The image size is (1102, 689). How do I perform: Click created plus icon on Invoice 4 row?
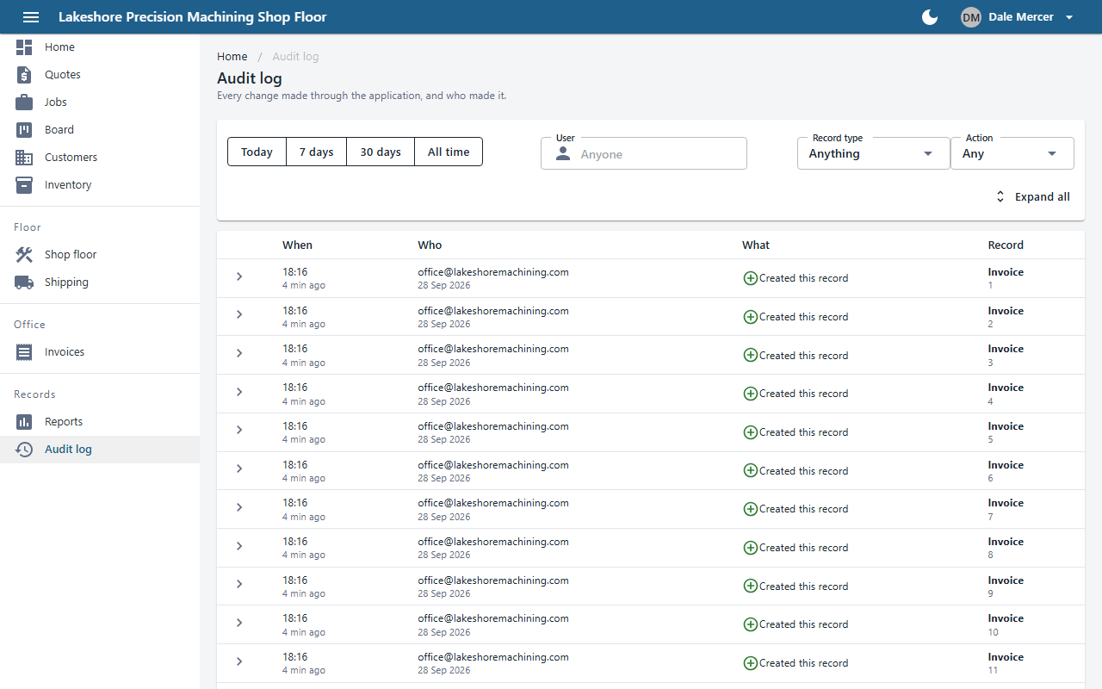[x=750, y=394]
